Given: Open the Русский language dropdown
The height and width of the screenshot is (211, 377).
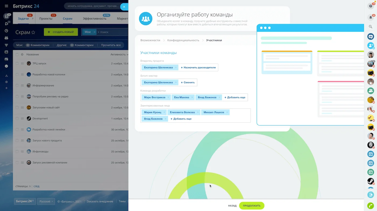Looking at the screenshot, I should click(x=46, y=201).
